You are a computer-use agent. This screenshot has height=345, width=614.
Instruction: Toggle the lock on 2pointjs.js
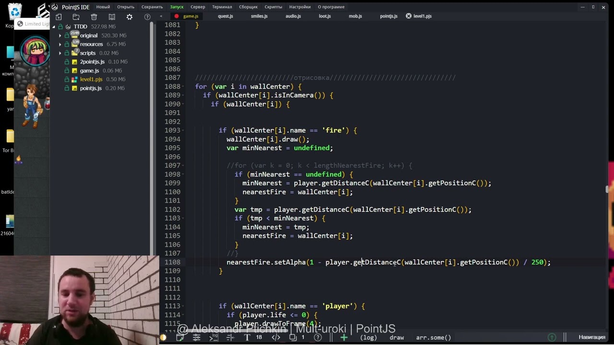68,62
